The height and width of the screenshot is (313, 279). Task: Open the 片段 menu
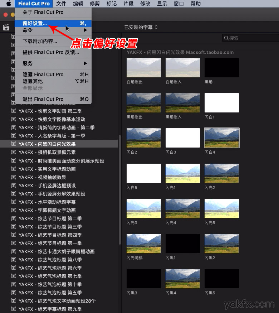[x=128, y=4]
